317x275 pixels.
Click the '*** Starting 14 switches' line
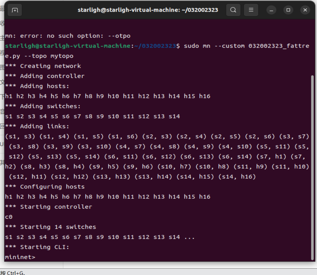50,227
